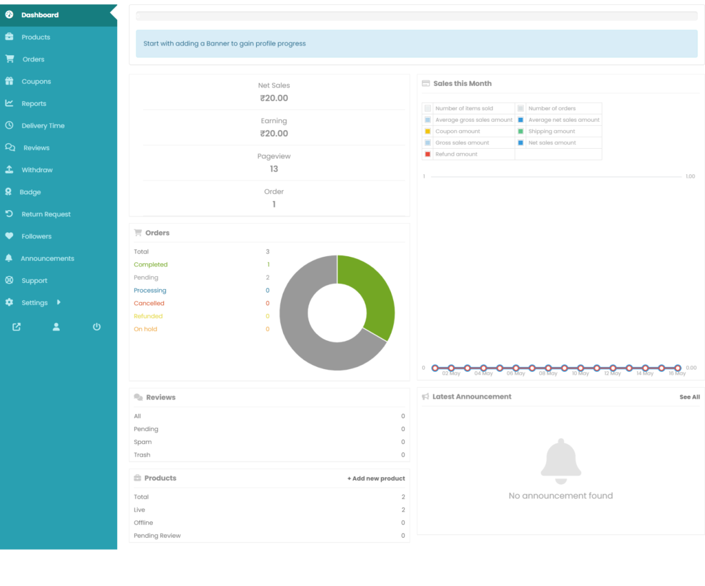This screenshot has width=705, height=586.
Task: Expand Settings submenu arrow
Action: click(59, 302)
